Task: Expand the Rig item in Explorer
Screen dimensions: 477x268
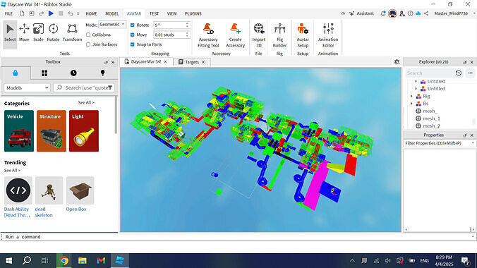Action: click(x=412, y=96)
